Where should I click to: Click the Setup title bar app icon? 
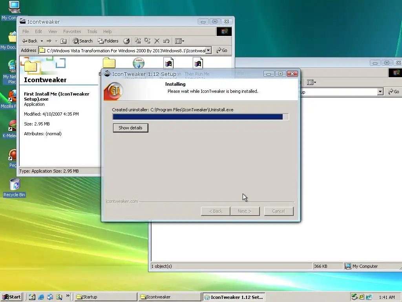(107, 74)
